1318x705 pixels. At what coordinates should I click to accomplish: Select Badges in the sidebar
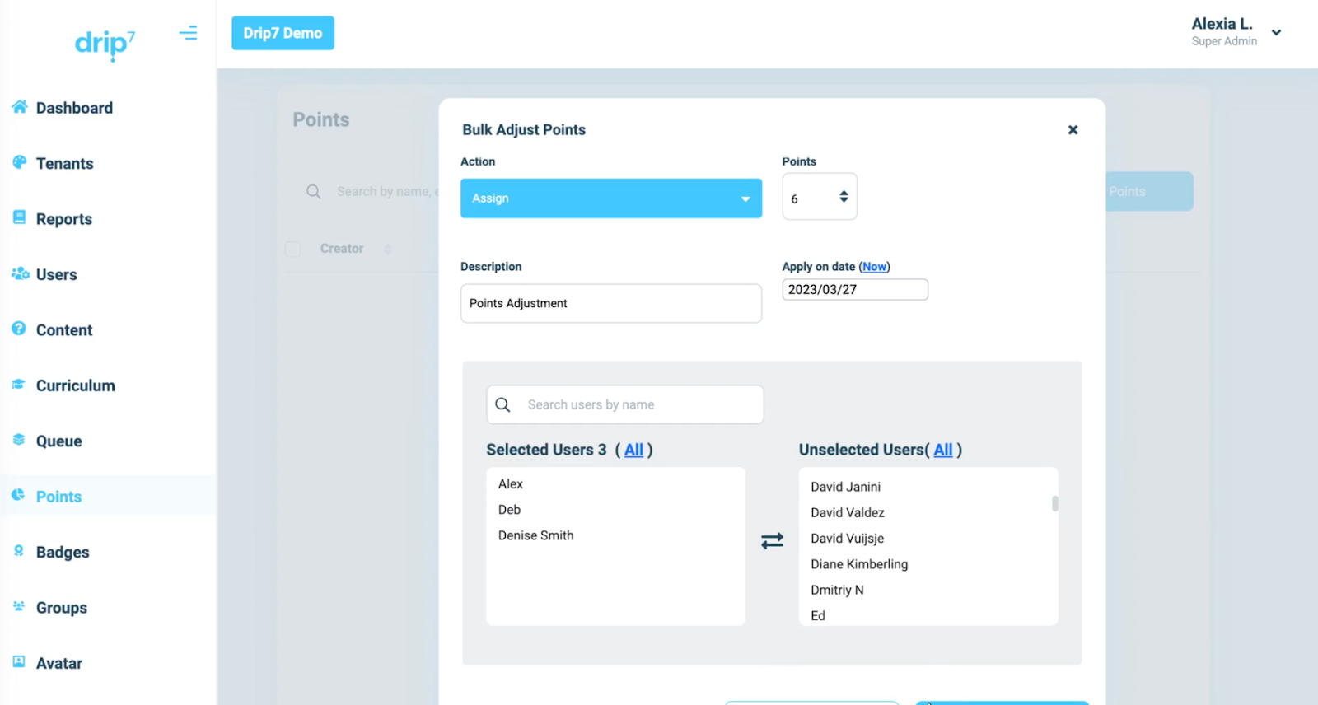[63, 552]
